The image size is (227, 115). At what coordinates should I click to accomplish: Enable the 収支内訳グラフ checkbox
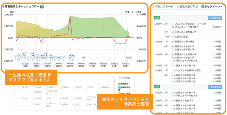click(178, 6)
